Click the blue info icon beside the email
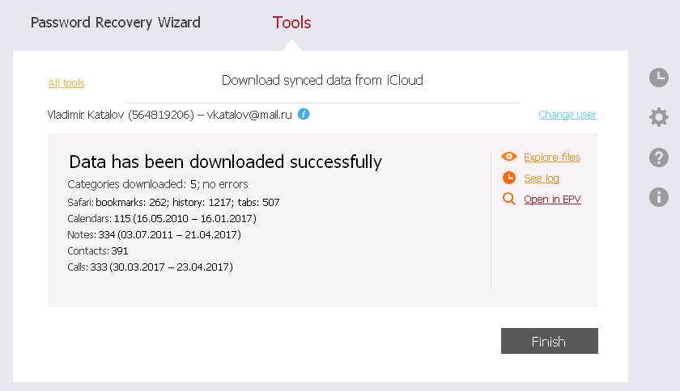680x391 pixels. point(304,115)
